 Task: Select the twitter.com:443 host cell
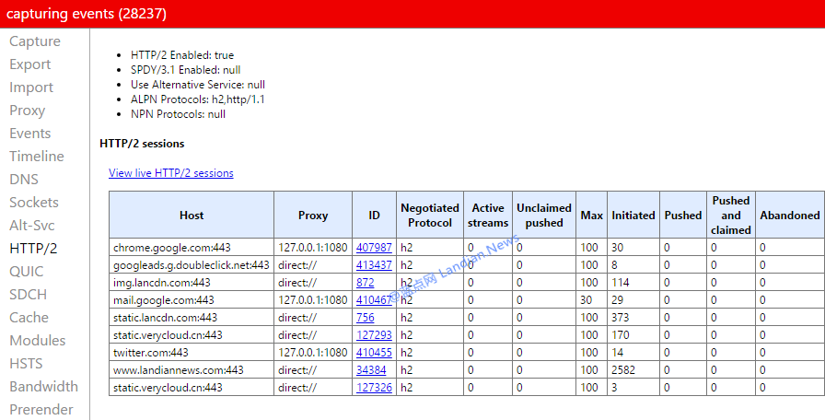[x=151, y=353]
